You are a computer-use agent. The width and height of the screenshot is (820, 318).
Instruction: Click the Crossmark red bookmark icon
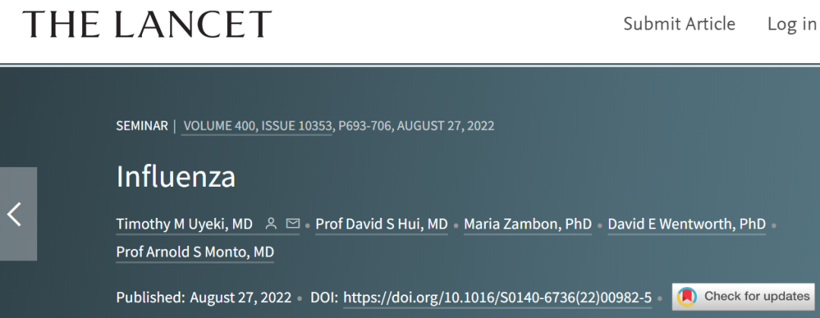[687, 296]
